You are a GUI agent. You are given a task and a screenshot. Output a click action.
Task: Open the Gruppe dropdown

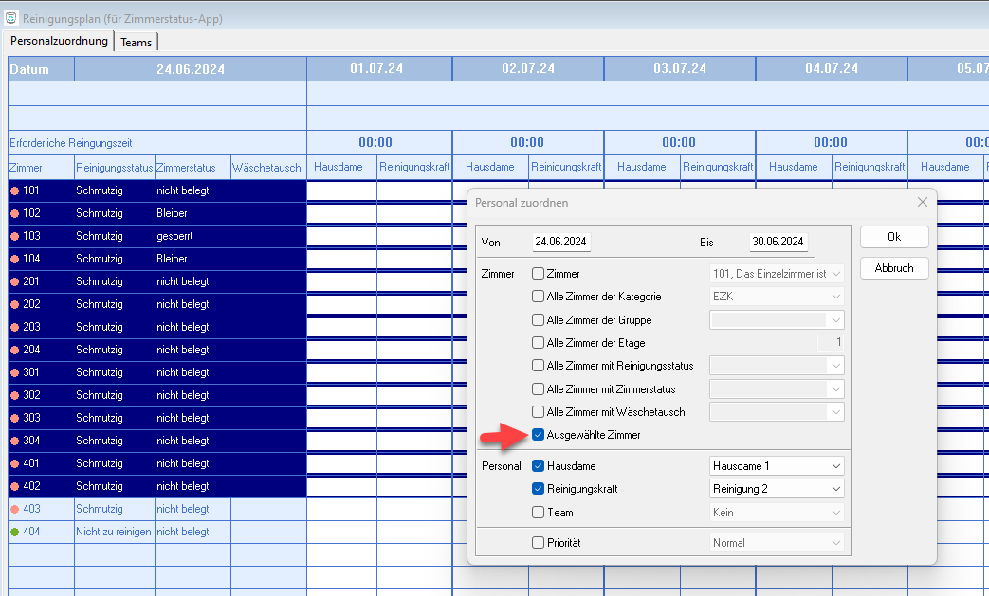pos(777,320)
